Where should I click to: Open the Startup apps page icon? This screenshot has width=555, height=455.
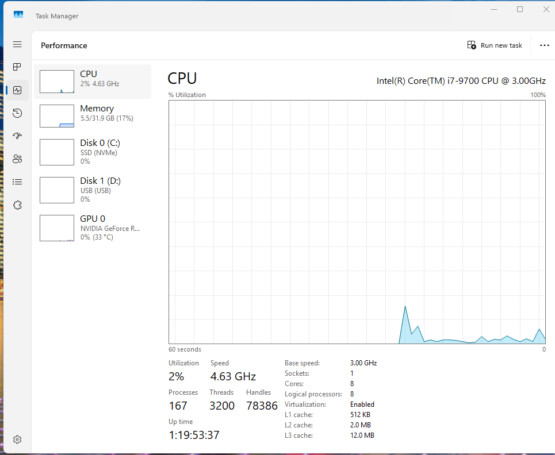[x=17, y=136]
